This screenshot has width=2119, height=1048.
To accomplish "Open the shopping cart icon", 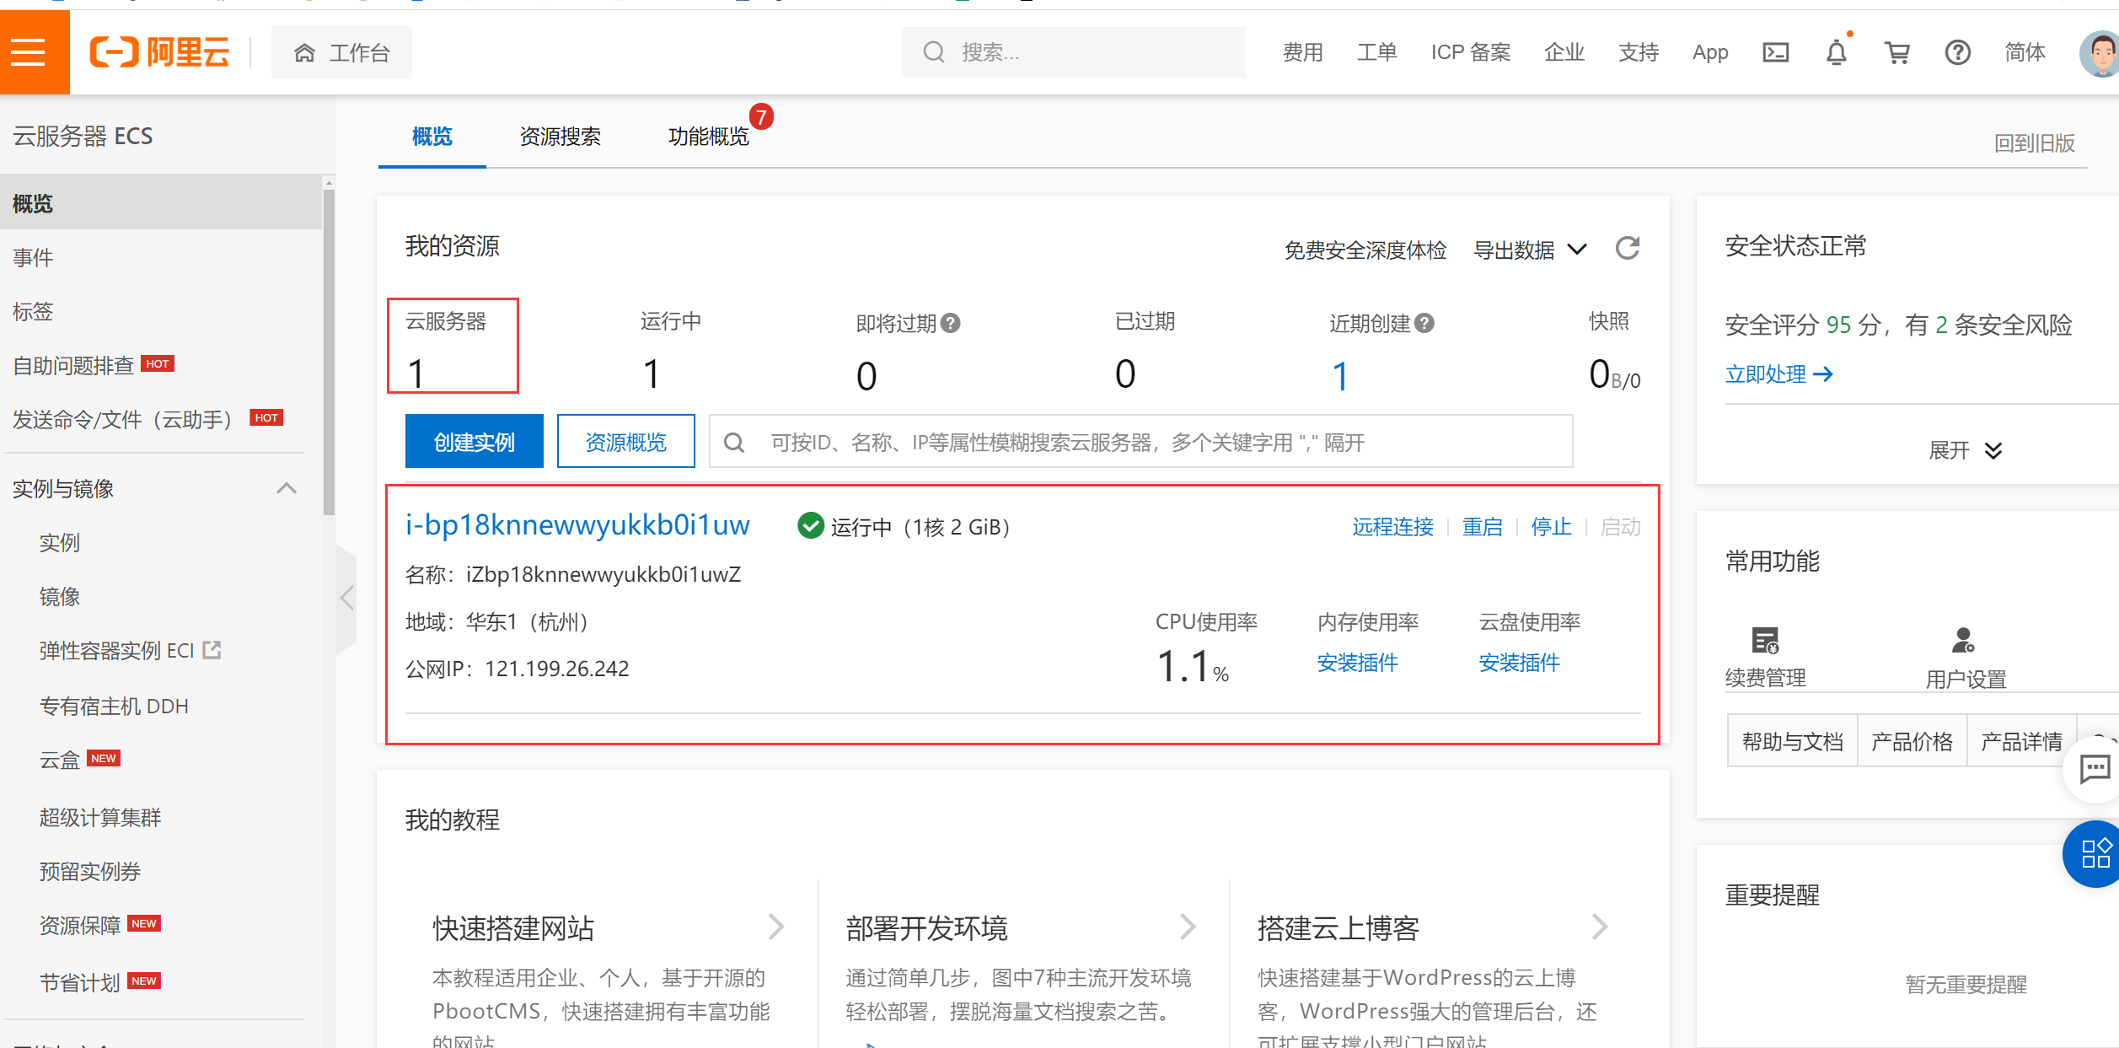I will (1897, 52).
